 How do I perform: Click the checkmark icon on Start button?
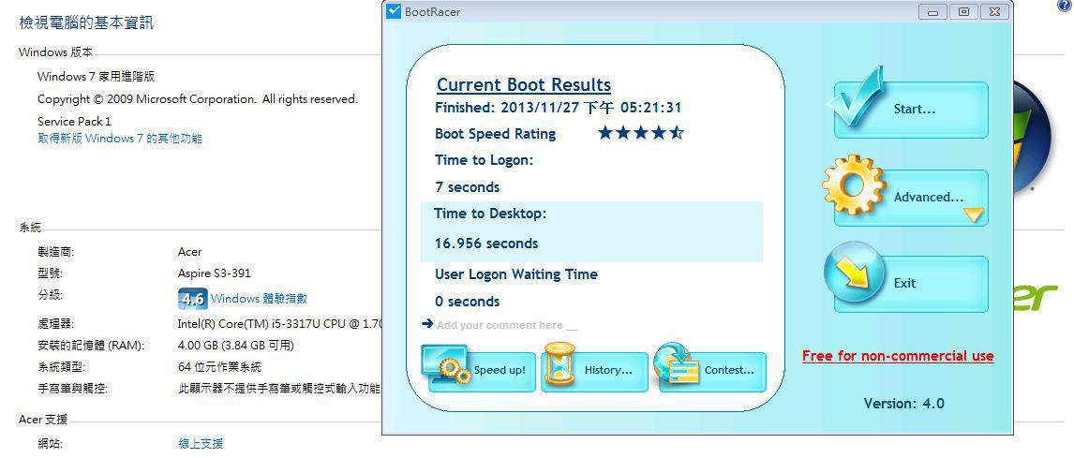pyautogui.click(x=854, y=98)
